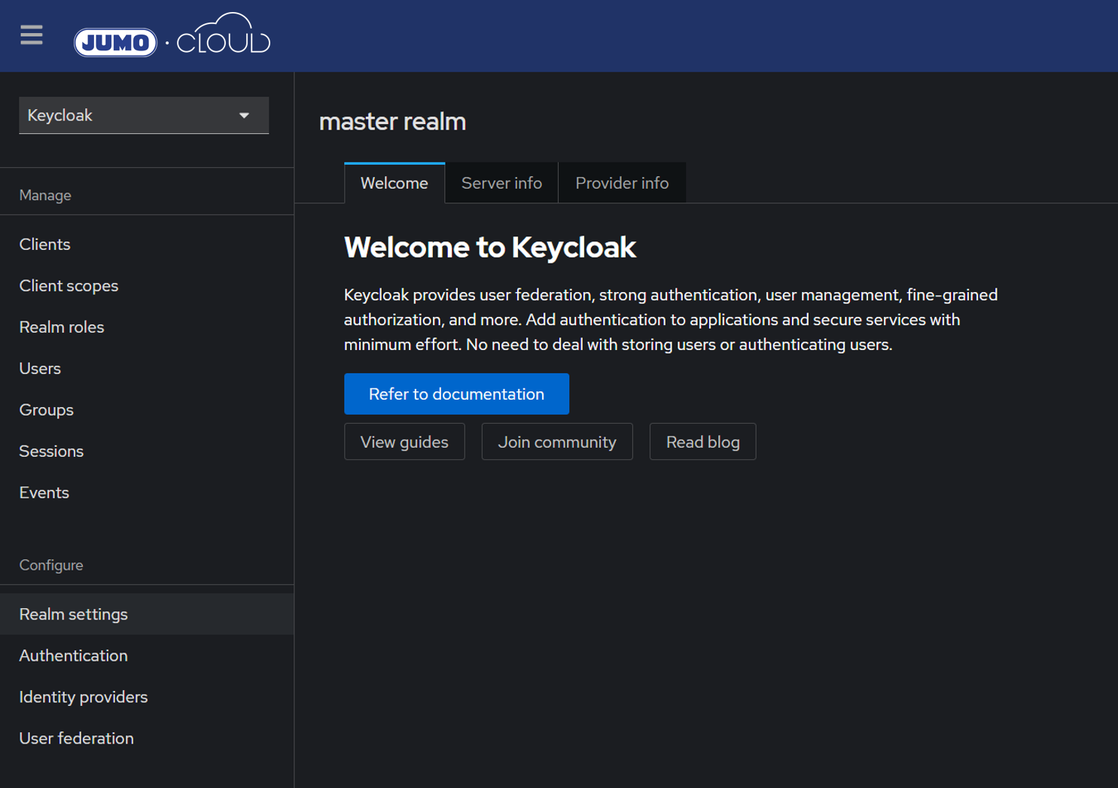This screenshot has height=788, width=1118.
Task: Go to Client scopes
Action: pos(69,286)
